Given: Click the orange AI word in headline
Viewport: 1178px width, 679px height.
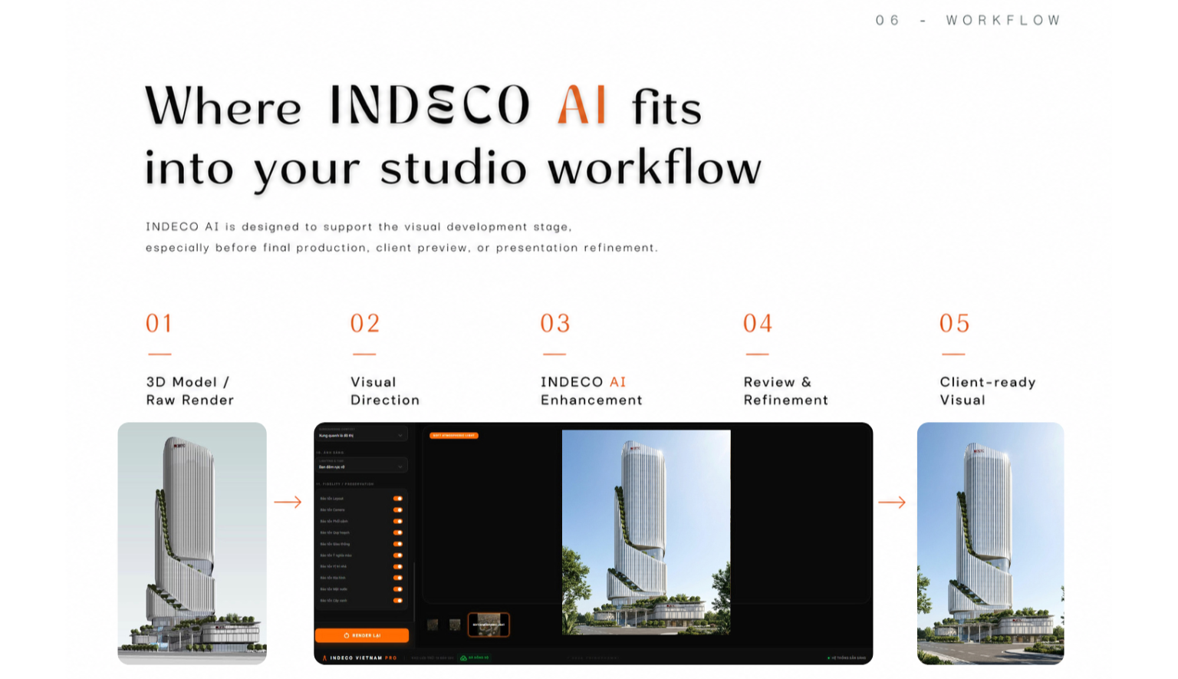Looking at the screenshot, I should pos(582,104).
